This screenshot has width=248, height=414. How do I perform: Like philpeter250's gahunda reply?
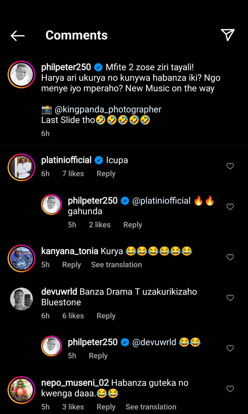point(230,207)
